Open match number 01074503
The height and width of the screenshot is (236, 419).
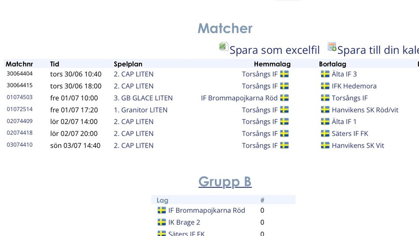20,97
